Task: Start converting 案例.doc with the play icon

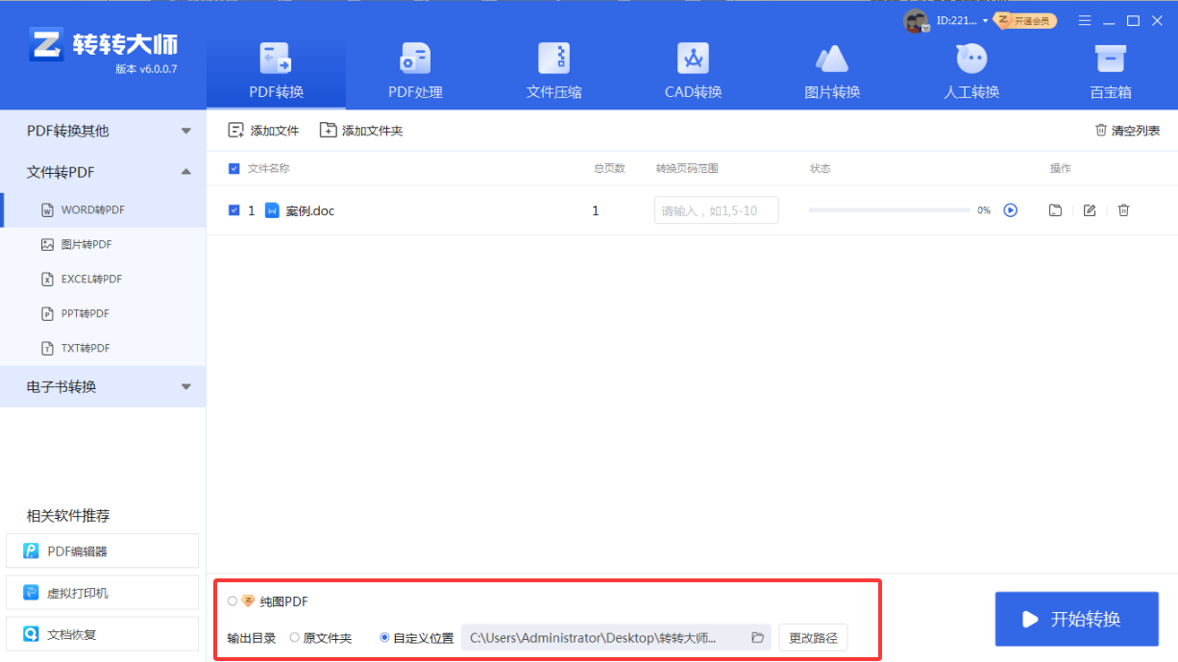Action: click(1010, 209)
